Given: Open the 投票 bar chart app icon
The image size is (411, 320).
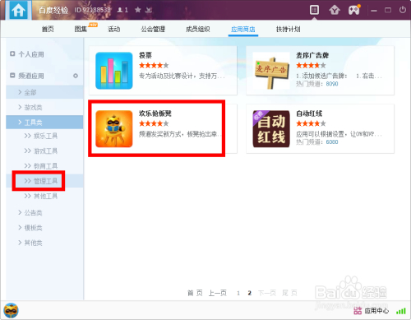Looking at the screenshot, I should point(114,71).
